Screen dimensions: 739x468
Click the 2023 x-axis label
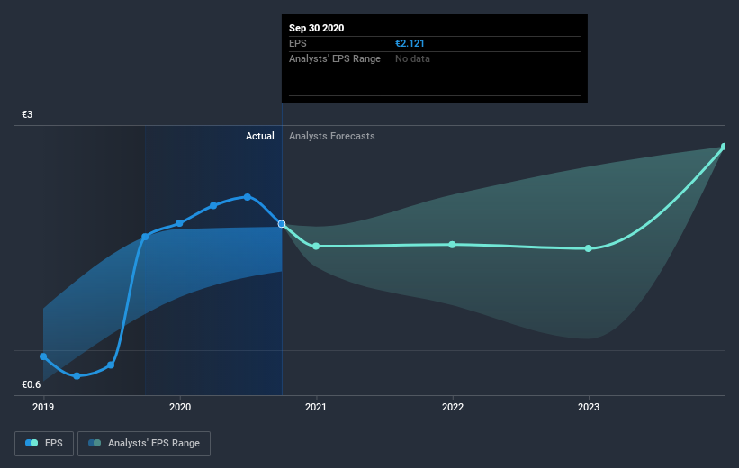pyautogui.click(x=589, y=407)
